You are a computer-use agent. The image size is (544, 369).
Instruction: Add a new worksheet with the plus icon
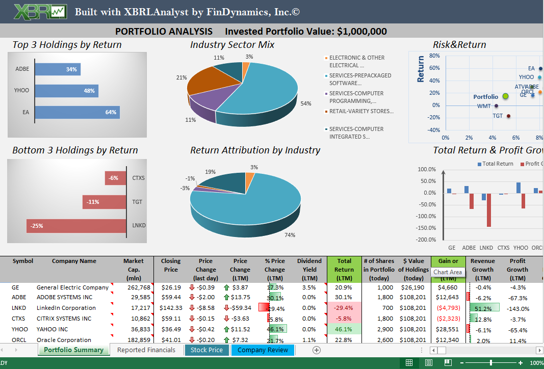point(316,350)
